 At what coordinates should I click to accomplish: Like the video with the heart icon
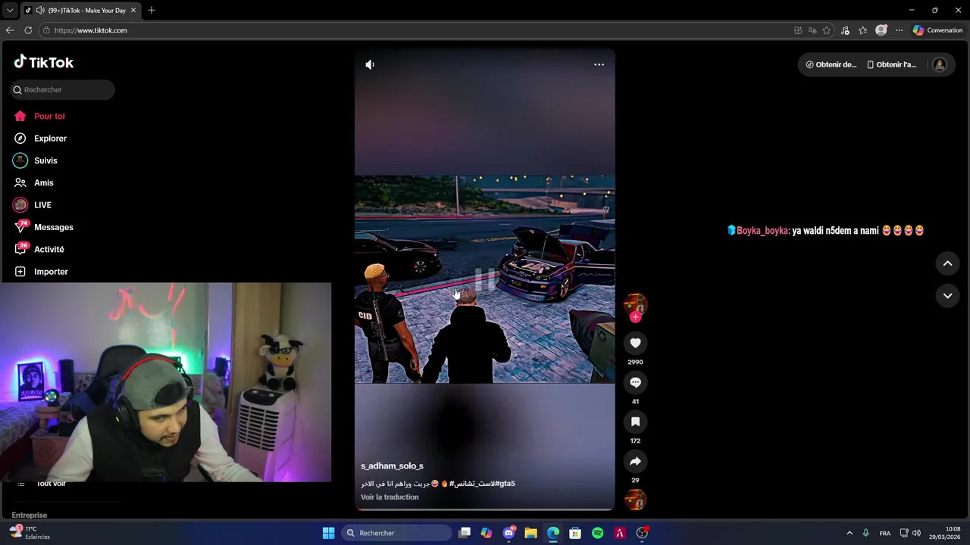click(x=635, y=343)
